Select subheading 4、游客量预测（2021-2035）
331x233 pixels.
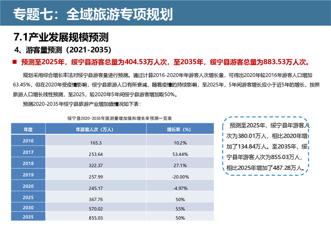coord(63,50)
